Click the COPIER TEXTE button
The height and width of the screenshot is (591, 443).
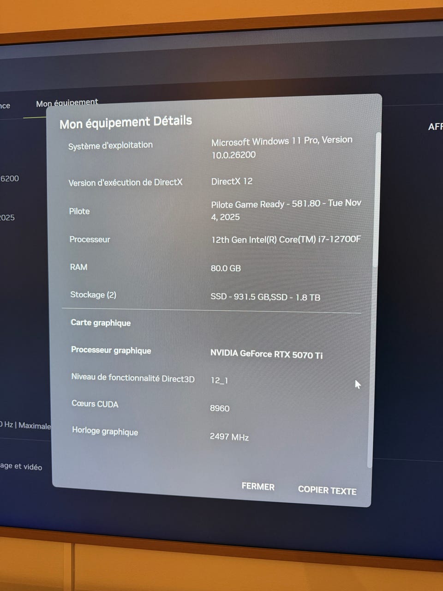coord(327,490)
